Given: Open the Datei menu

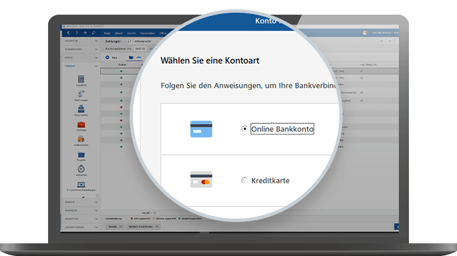Looking at the screenshot, I should 107,33.
